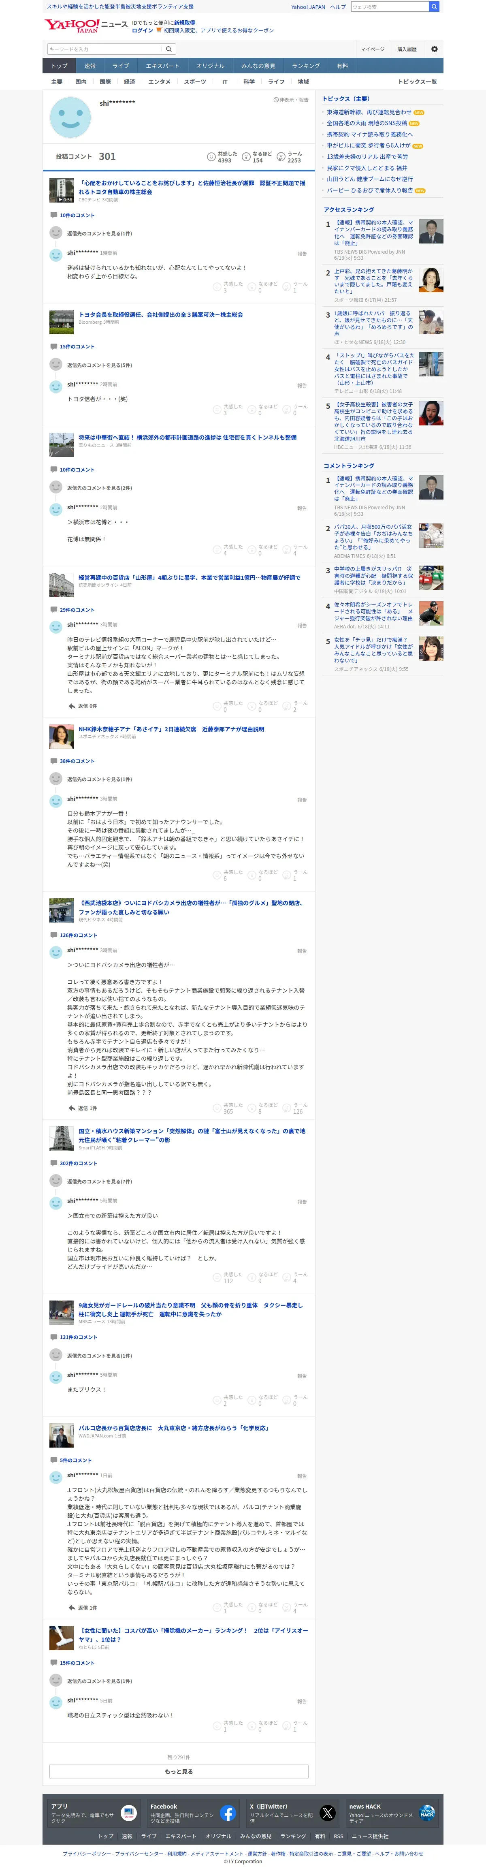486x1873 pixels.
Task: Open トピックス一覧 link
Action: tap(417, 82)
